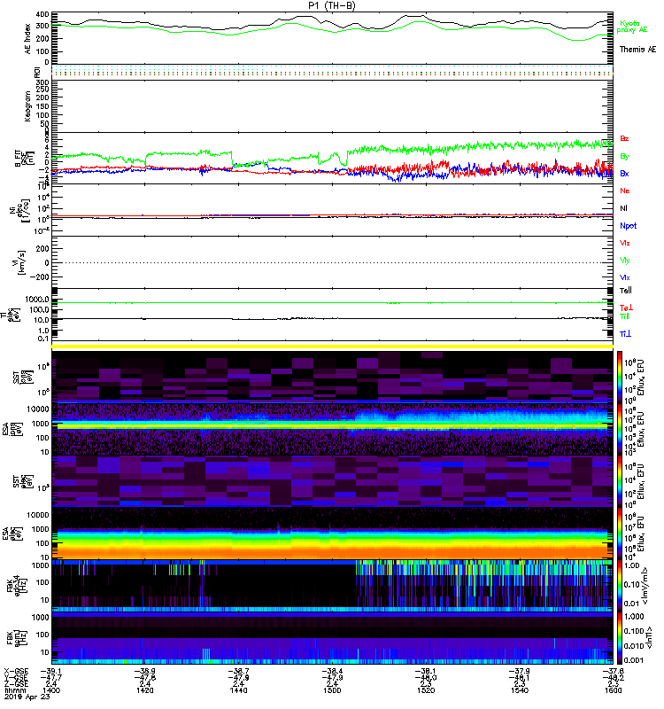
Task: Click the 1440 time axis label
Action: [238, 690]
